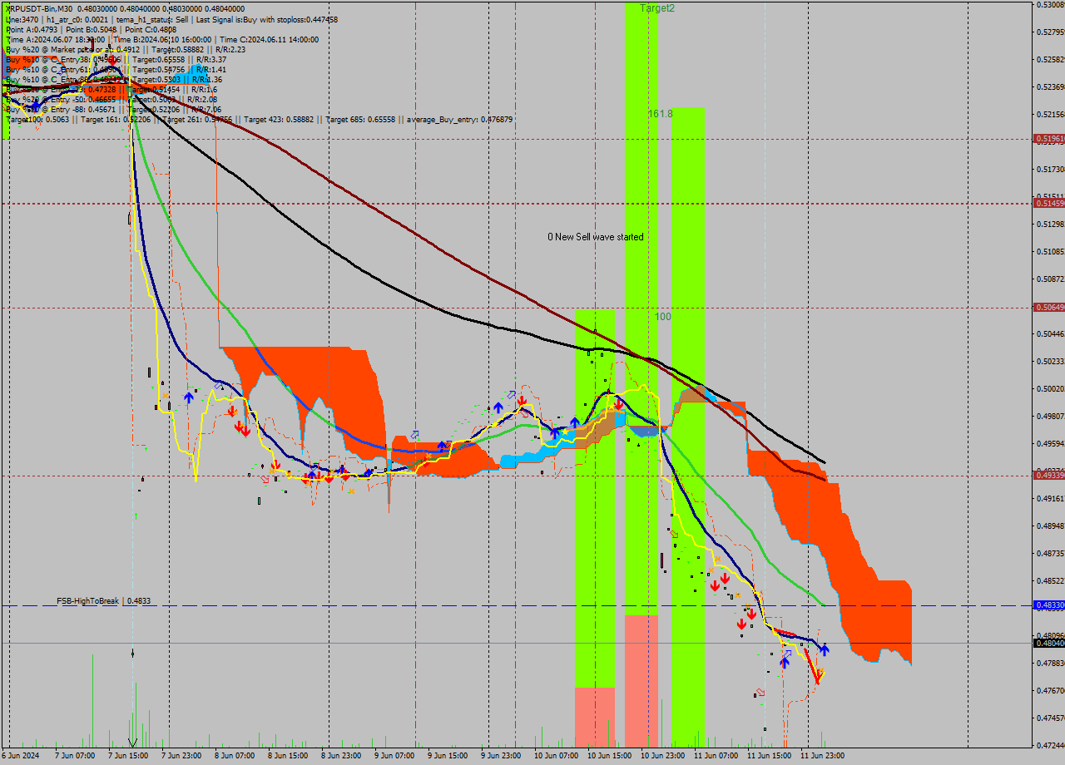Click the 'R/R:7.06' value

point(205,109)
